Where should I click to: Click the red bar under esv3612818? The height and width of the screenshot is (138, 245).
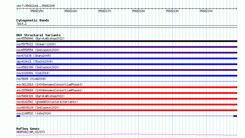pyautogui.click(x=127, y=87)
